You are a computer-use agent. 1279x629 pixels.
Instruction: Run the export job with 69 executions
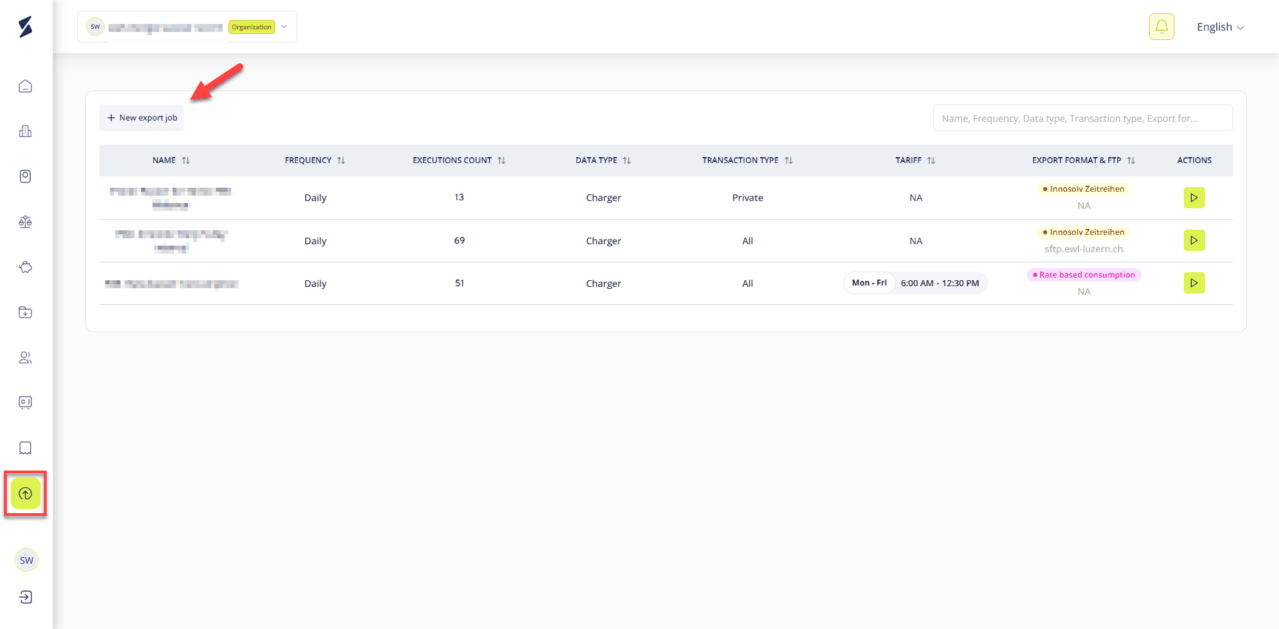(1194, 240)
